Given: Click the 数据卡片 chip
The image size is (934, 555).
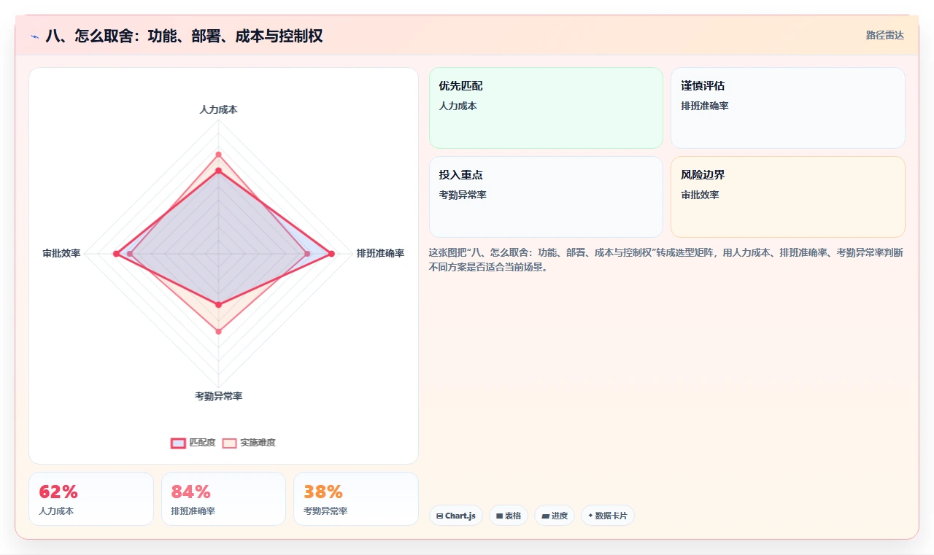Looking at the screenshot, I should point(608,516).
